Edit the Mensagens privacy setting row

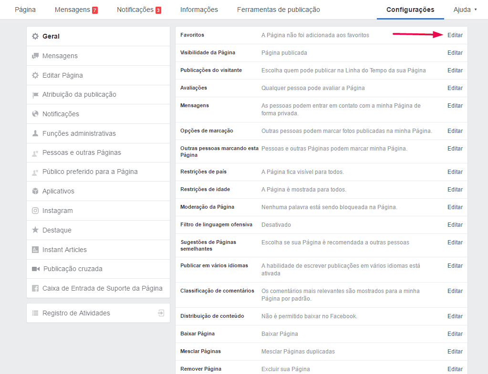(x=455, y=106)
